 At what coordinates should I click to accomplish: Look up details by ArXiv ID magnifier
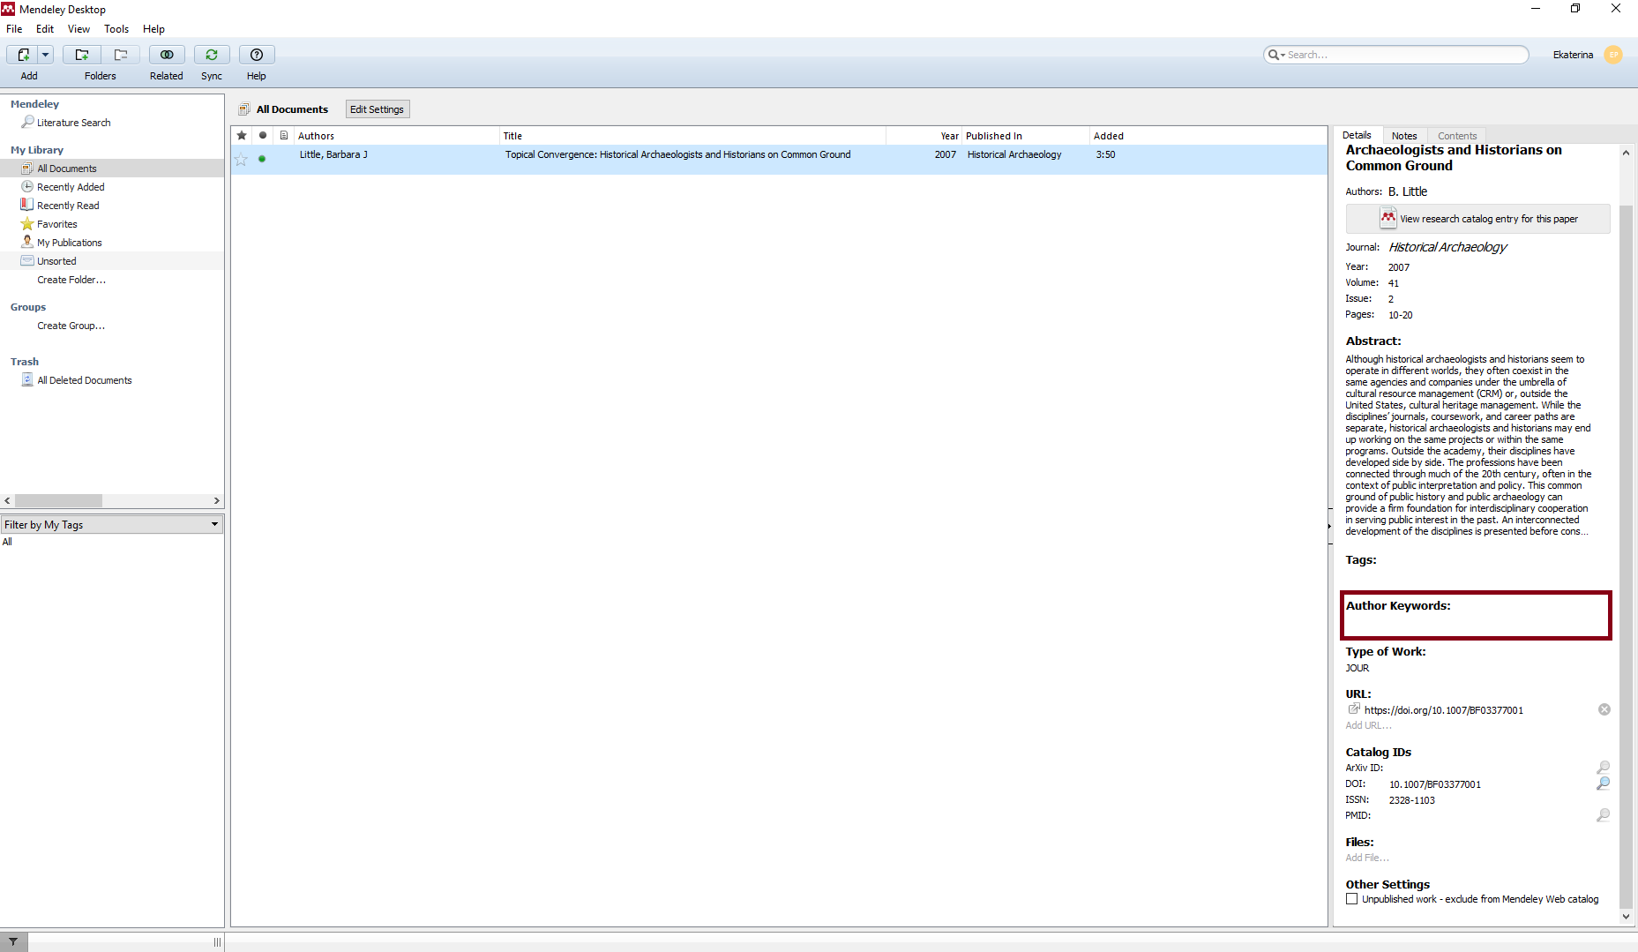pyautogui.click(x=1603, y=768)
